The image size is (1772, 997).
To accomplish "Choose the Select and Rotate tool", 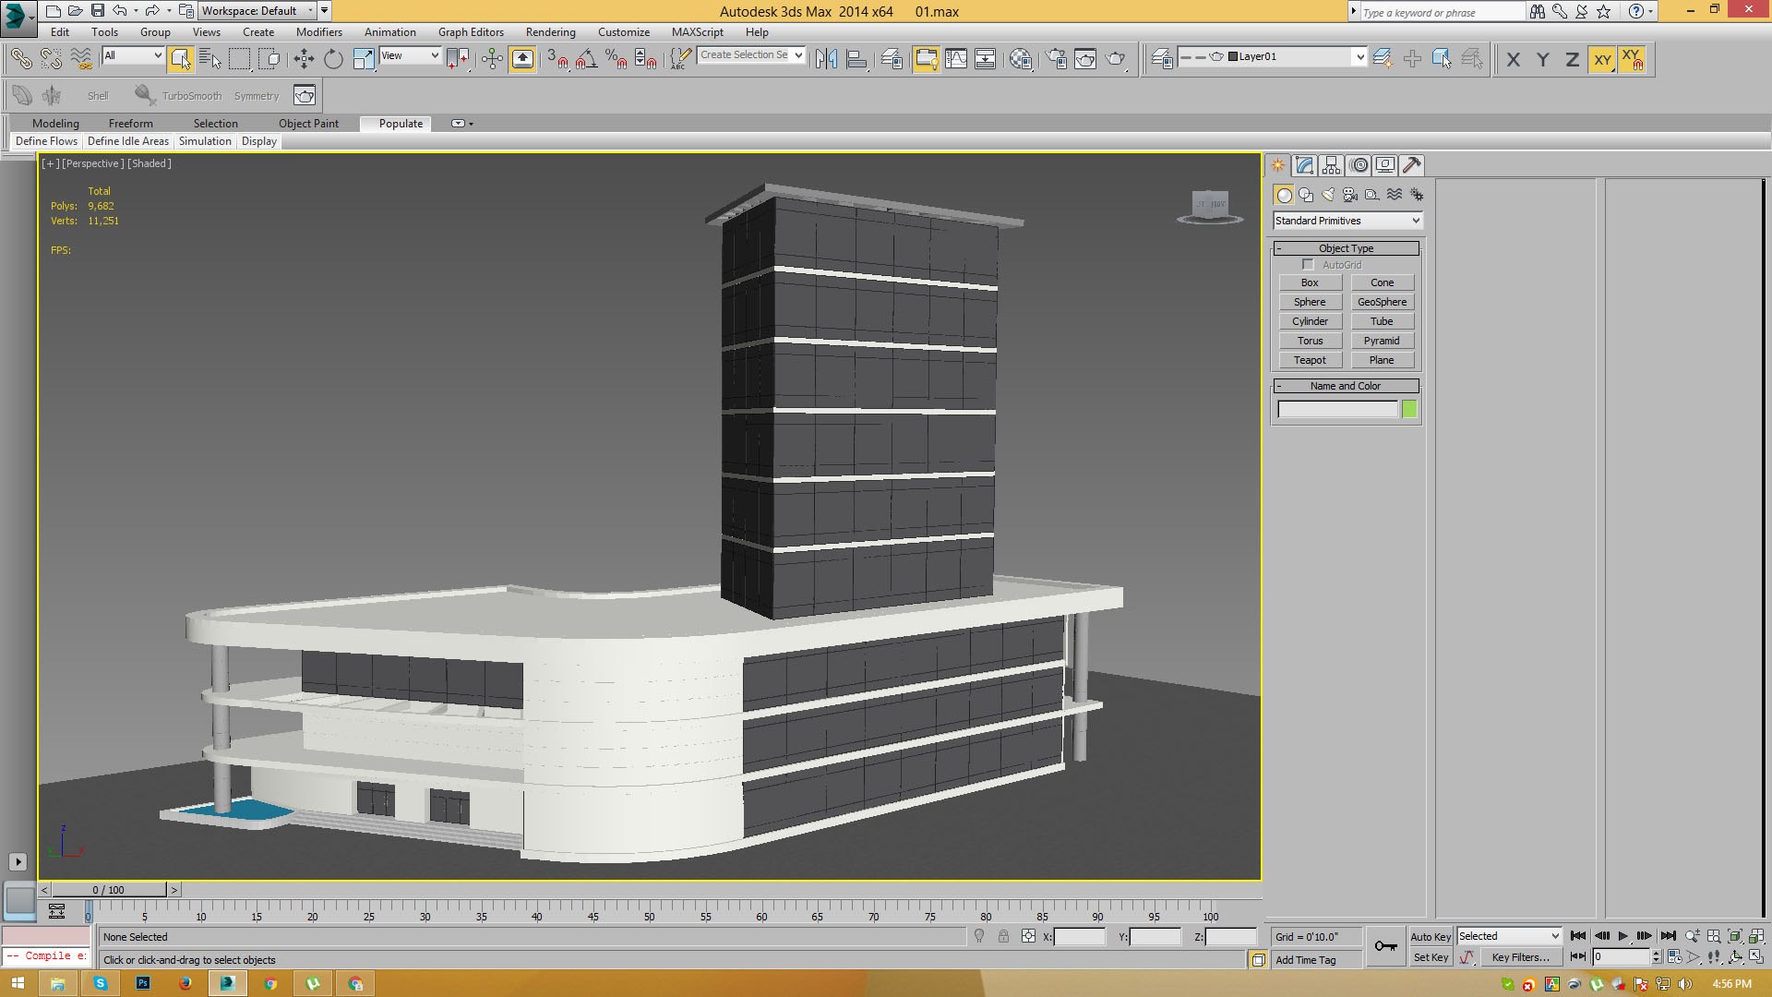I will click(333, 59).
